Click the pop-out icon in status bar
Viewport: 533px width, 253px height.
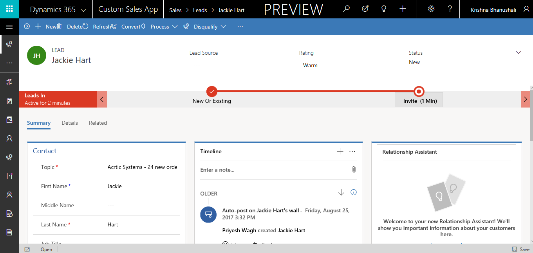click(x=27, y=249)
